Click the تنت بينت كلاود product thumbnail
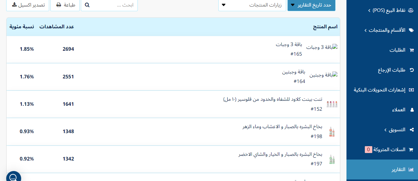This screenshot has width=418, height=181. (332, 104)
